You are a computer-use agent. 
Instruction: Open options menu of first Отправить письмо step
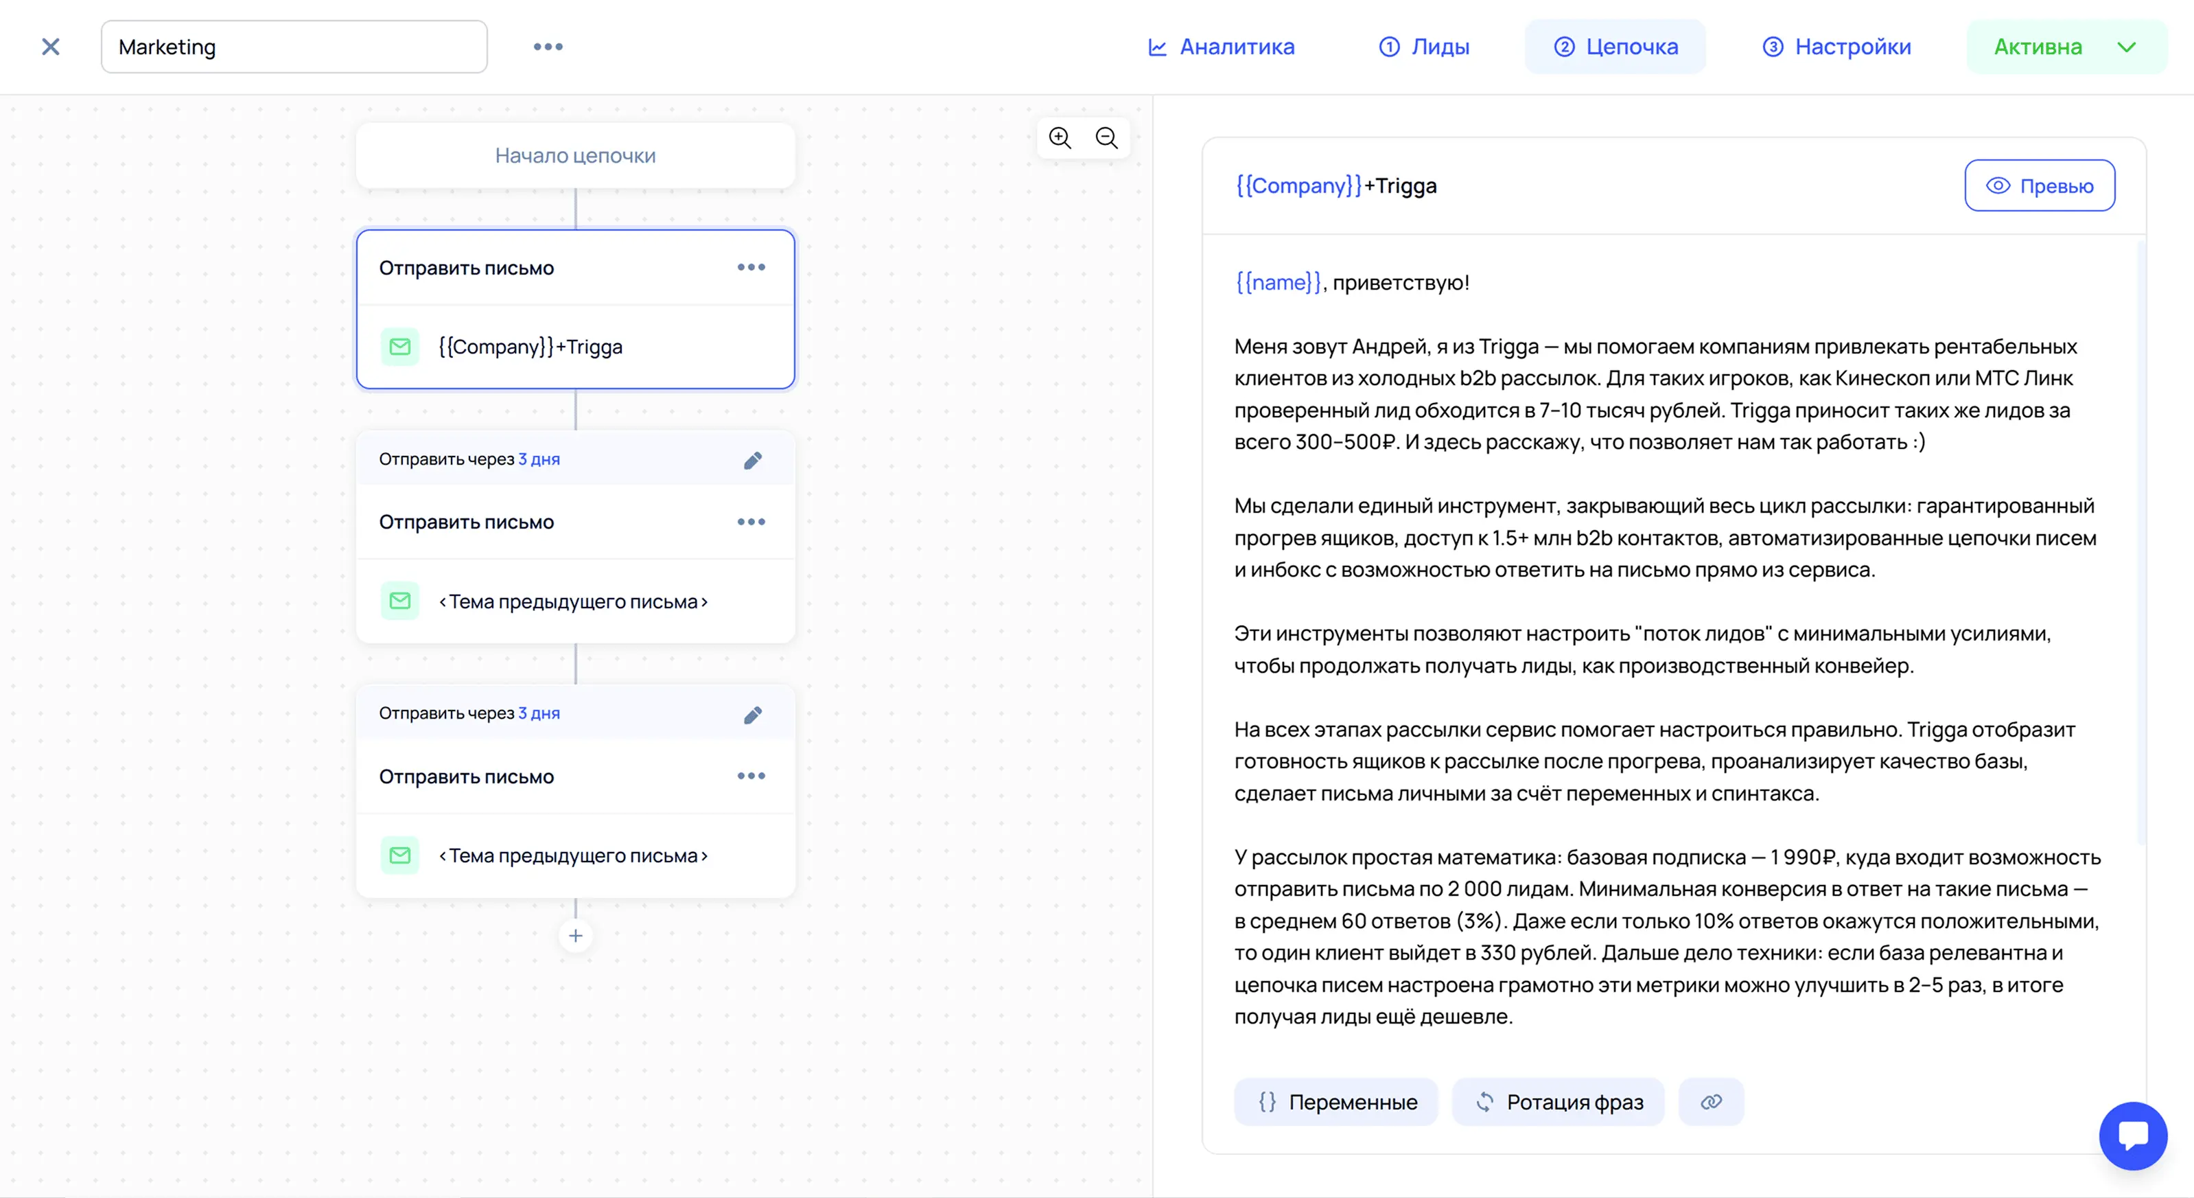(x=750, y=268)
